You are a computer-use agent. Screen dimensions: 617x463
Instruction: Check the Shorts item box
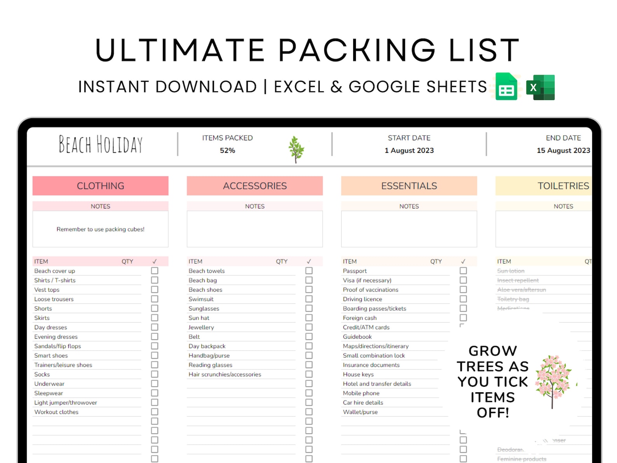click(155, 308)
